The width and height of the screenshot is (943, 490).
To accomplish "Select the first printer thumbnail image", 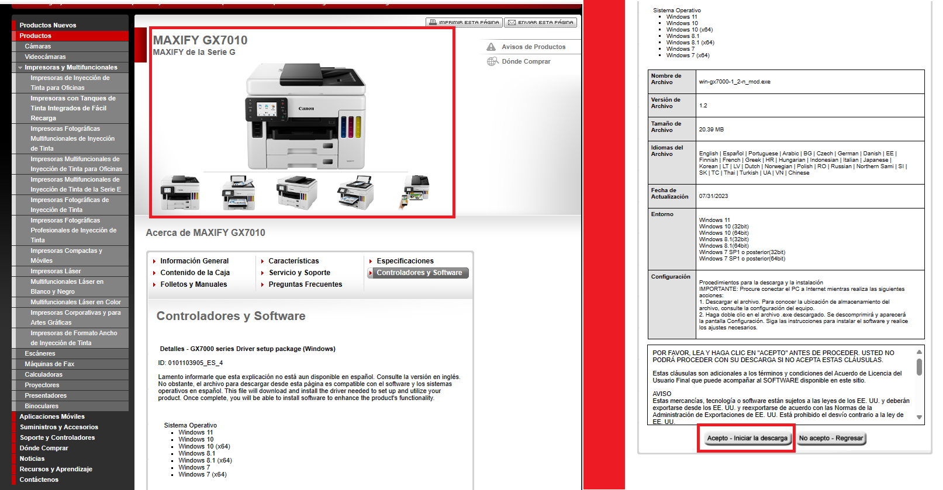I will [179, 192].
